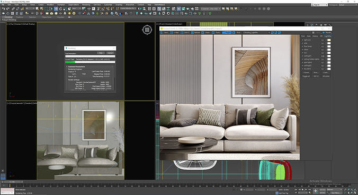Choose the Rectangular Selection Region tool

click(47, 8)
